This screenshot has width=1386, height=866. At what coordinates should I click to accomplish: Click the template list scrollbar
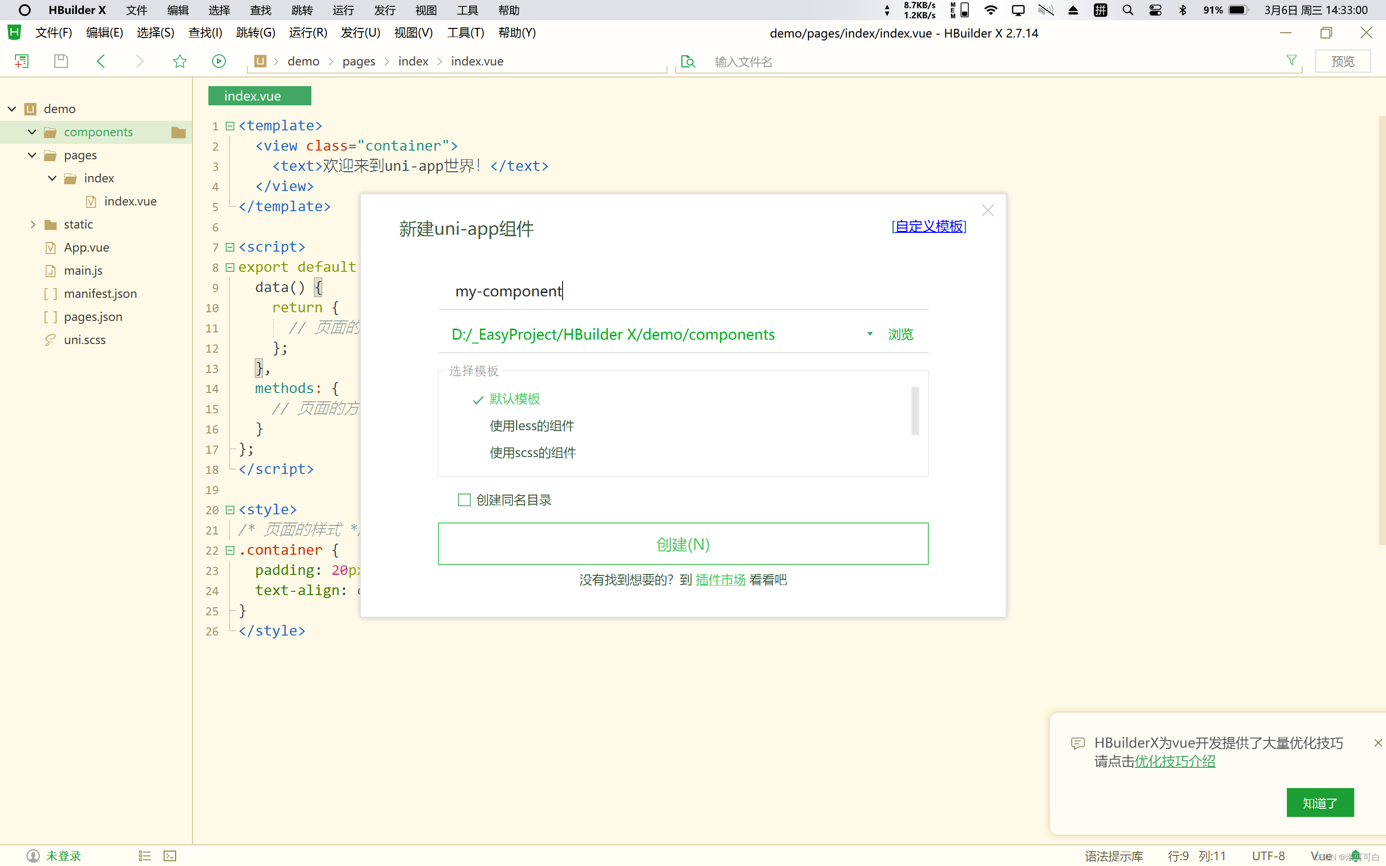(915, 411)
